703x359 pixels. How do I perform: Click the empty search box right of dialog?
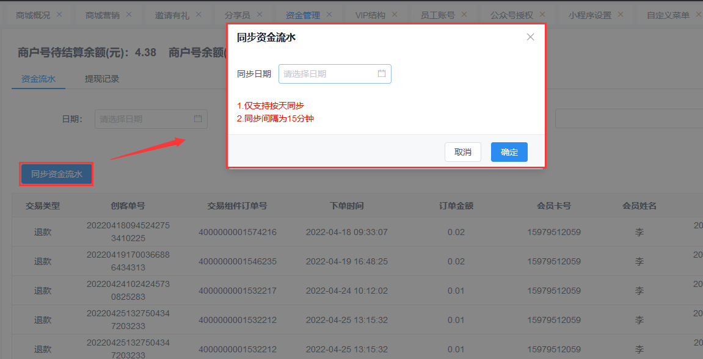628,119
